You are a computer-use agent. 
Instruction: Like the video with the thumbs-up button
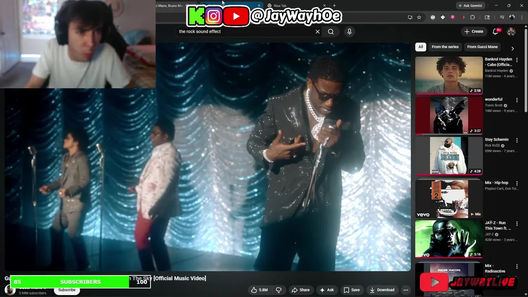tap(259, 290)
